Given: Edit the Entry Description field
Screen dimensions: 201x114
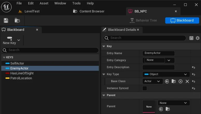Looking at the screenshot, I should point(158,67).
